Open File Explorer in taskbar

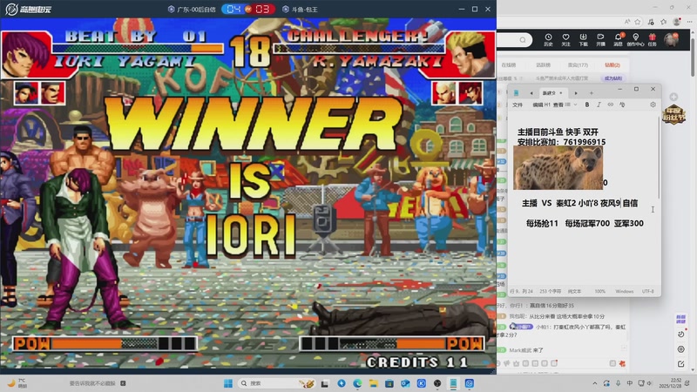(374, 383)
